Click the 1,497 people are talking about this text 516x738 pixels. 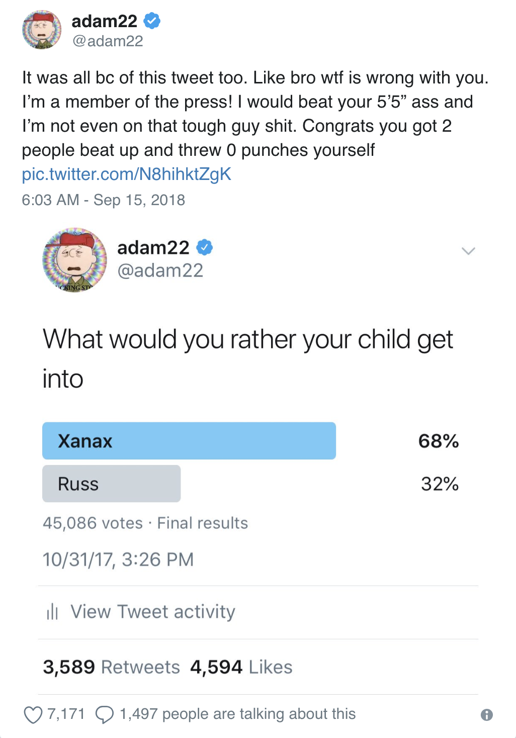pyautogui.click(x=236, y=713)
